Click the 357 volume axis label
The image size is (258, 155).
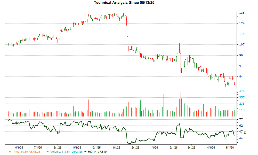click(242, 97)
